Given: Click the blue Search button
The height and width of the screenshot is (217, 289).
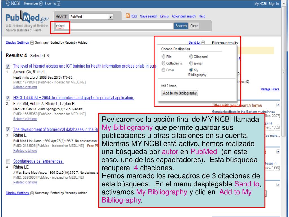Looking at the screenshot, I should [181, 26].
